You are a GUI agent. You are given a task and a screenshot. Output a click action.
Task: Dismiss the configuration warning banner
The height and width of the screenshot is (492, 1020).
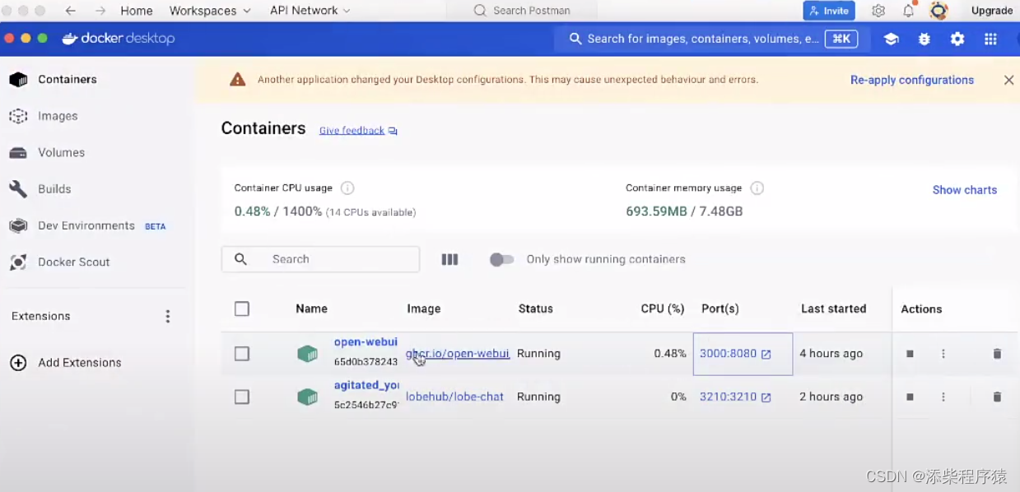coord(1008,80)
